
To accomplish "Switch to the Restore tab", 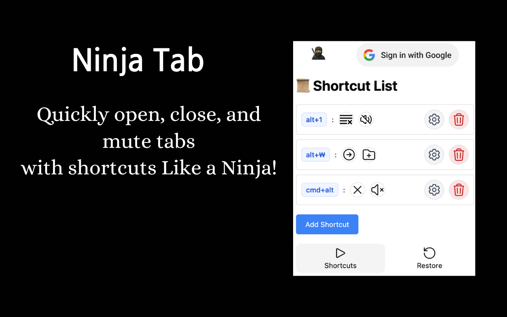I will click(x=429, y=258).
